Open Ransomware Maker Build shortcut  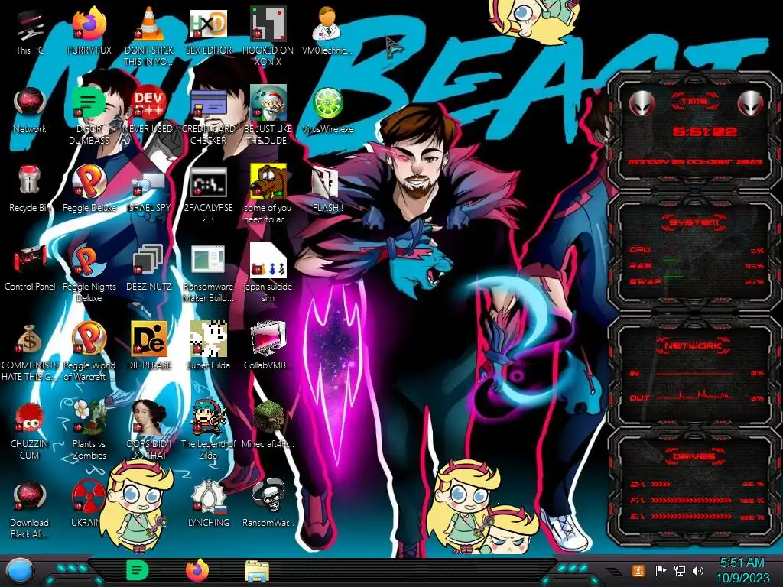coord(208,261)
